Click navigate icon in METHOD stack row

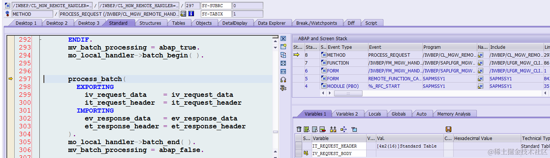point(481,55)
